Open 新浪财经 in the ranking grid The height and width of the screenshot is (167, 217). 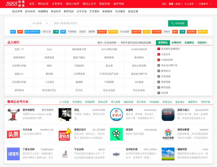[139, 57]
